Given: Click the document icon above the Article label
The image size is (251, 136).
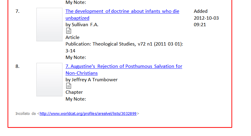Looking at the screenshot, I should (68, 31).
